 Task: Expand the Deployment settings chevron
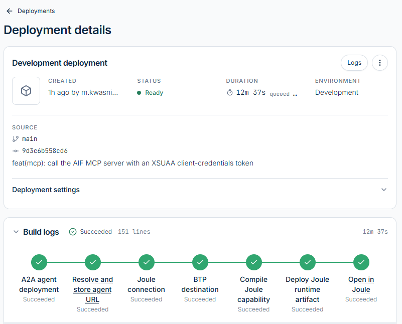click(384, 190)
